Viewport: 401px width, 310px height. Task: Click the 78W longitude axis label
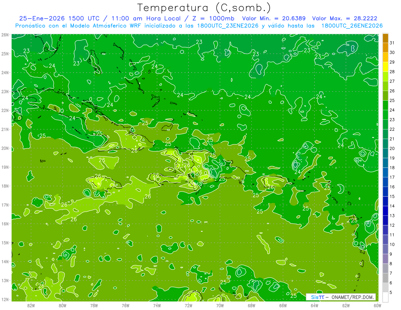pos(94,305)
